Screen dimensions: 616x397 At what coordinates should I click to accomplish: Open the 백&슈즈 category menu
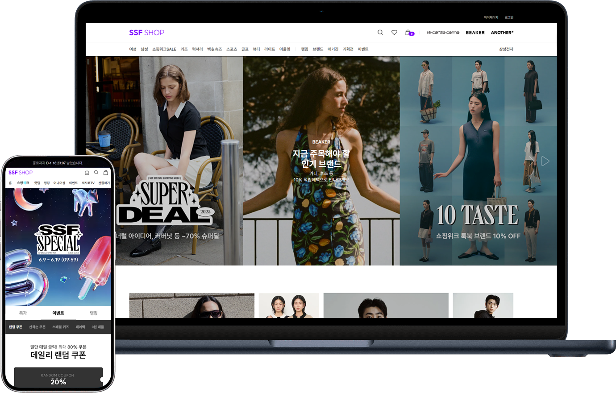(x=214, y=49)
